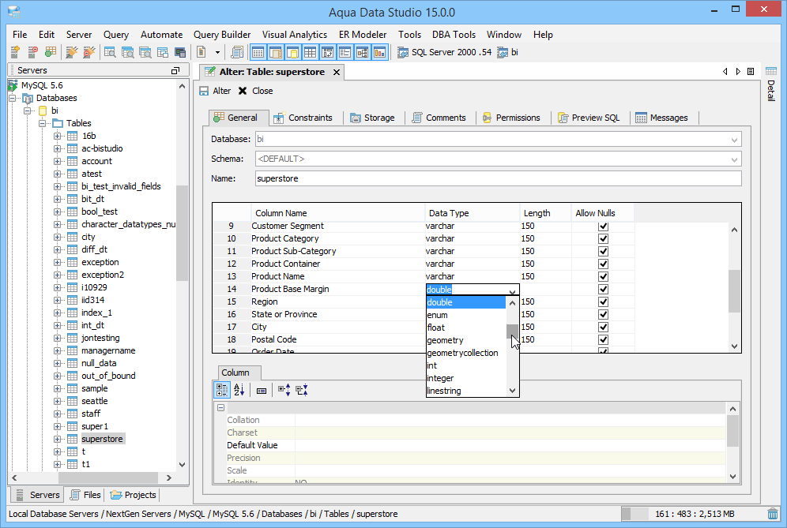Sort properties alphabetically with A-Z icon
This screenshot has height=528, width=787.
tap(239, 390)
